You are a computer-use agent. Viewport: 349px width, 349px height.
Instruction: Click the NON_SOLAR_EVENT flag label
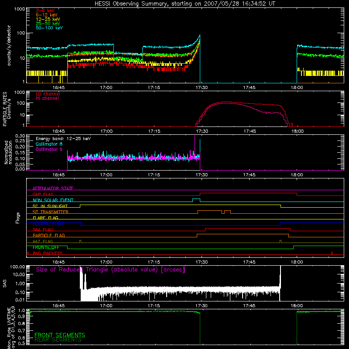tap(53, 200)
